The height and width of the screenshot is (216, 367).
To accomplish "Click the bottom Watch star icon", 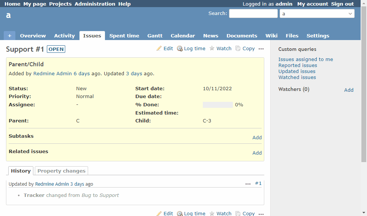I will click(x=212, y=213).
